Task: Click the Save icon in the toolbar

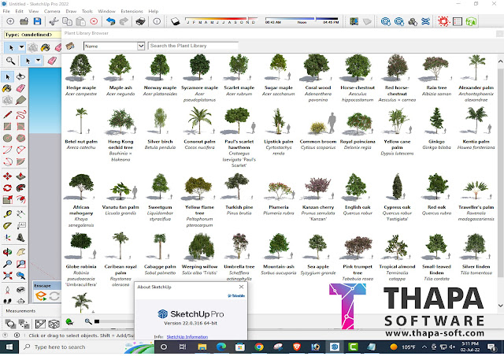Action: [37, 21]
